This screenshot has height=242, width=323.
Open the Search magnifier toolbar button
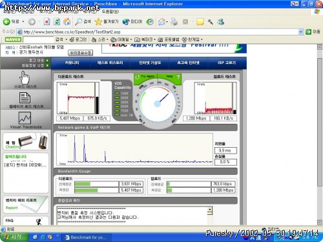click(x=83, y=22)
